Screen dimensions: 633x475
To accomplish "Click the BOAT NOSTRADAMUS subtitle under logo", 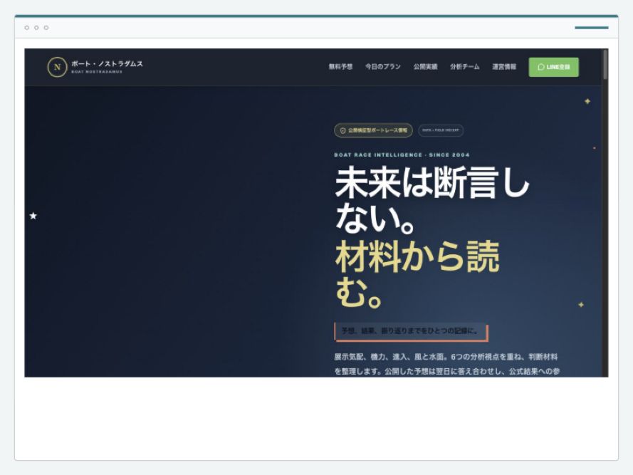I will (x=97, y=72).
